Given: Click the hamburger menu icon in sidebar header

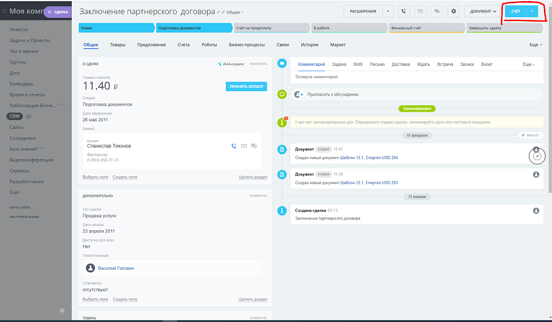Looking at the screenshot, I should (4, 11).
